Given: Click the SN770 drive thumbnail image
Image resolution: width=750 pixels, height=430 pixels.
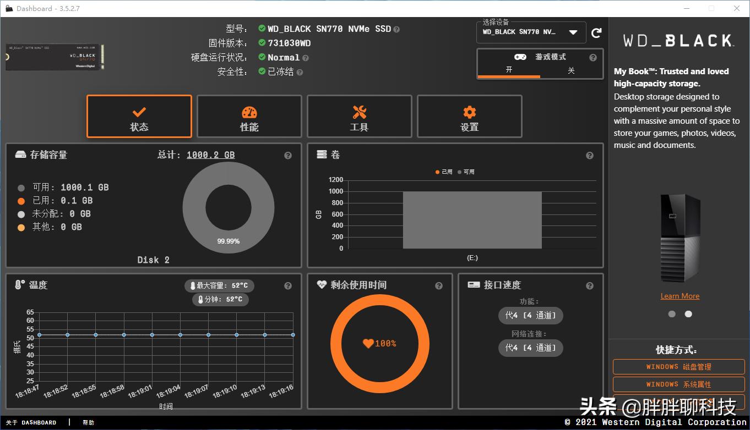Looking at the screenshot, I should pyautogui.click(x=54, y=57).
